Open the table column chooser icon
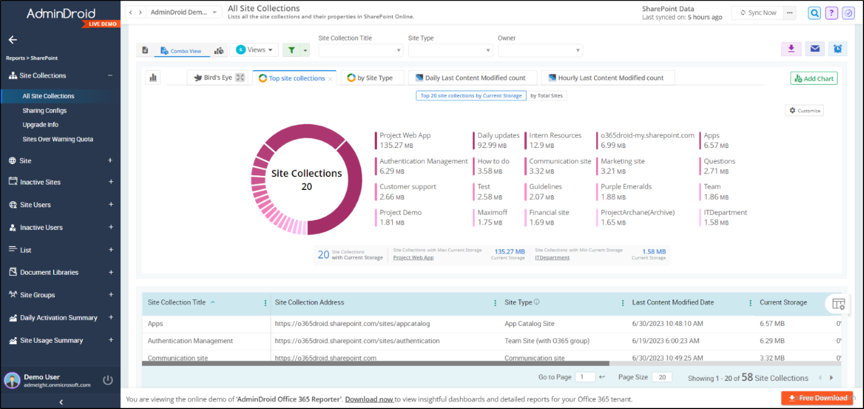This screenshot has height=409, width=864. point(838,303)
